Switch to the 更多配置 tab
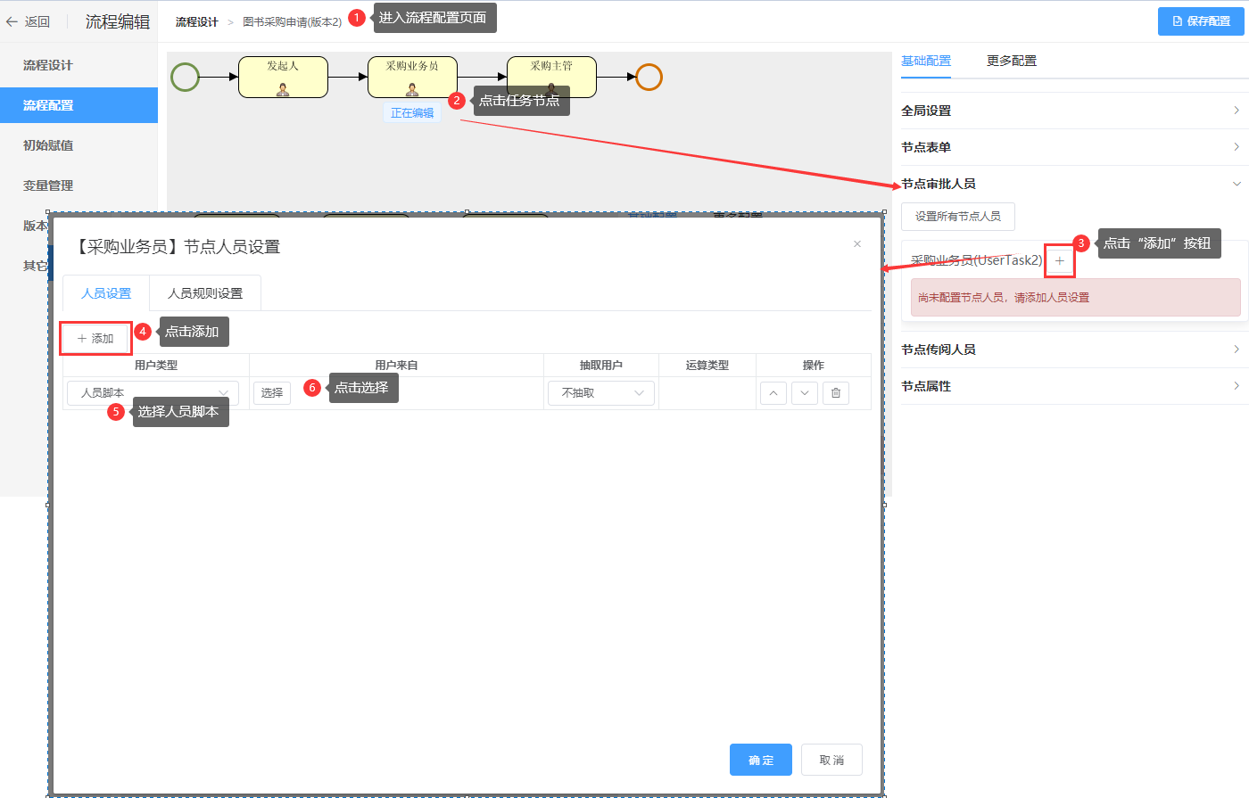 [1012, 61]
